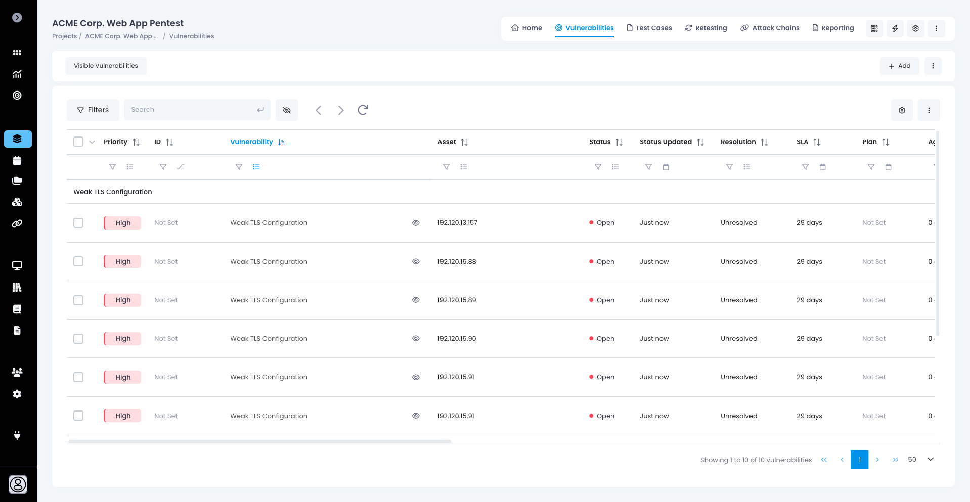Open the grid apps icon in the top navigation
This screenshot has height=502, width=970.
(874, 29)
